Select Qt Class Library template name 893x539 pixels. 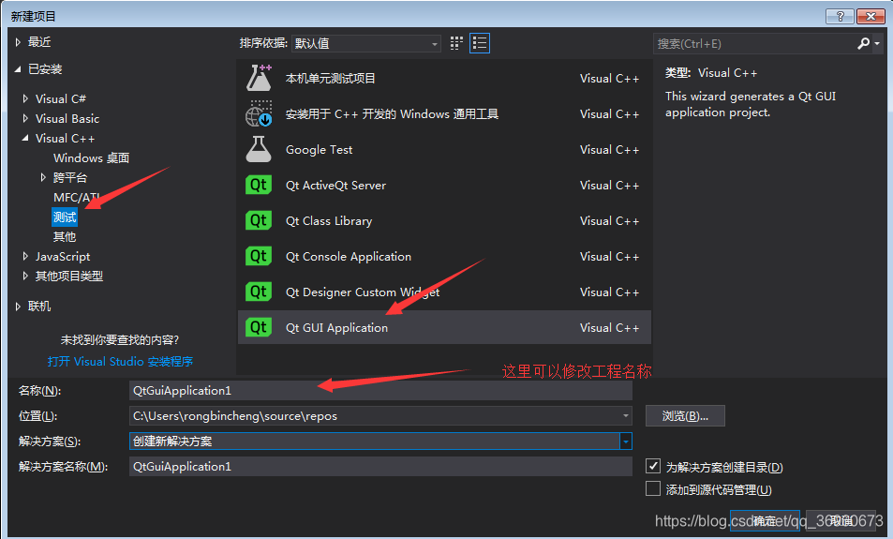tap(329, 220)
